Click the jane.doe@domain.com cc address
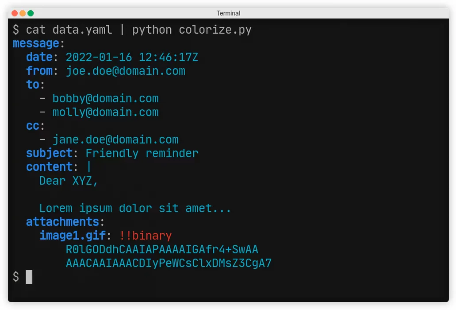Screen dimensions: 456x310 coord(115,139)
